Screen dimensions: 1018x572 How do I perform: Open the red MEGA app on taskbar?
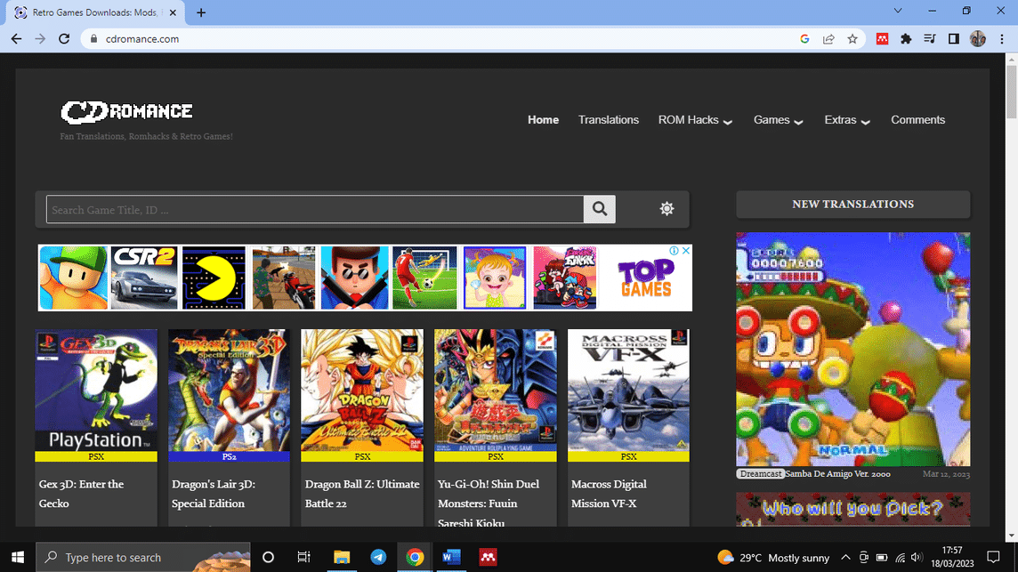coord(488,557)
